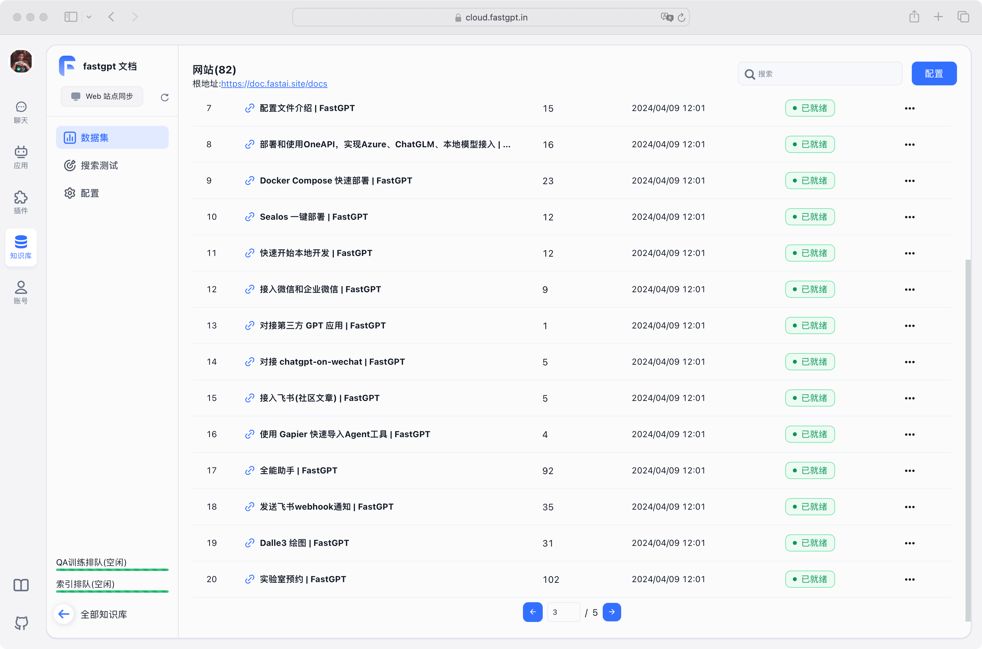Screen dimensions: 982x649
Task: Open the documentation book icon
Action: point(21,585)
